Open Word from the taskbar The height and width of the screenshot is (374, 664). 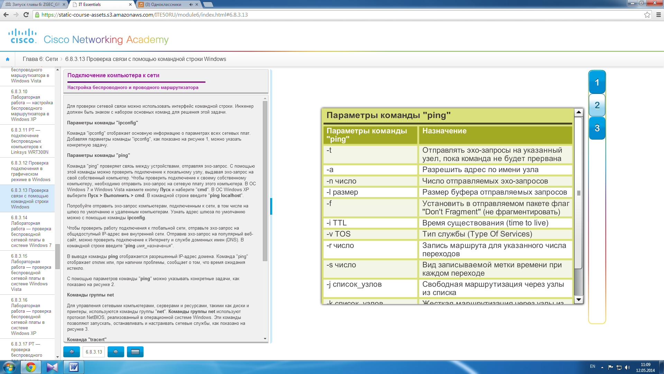[74, 367]
